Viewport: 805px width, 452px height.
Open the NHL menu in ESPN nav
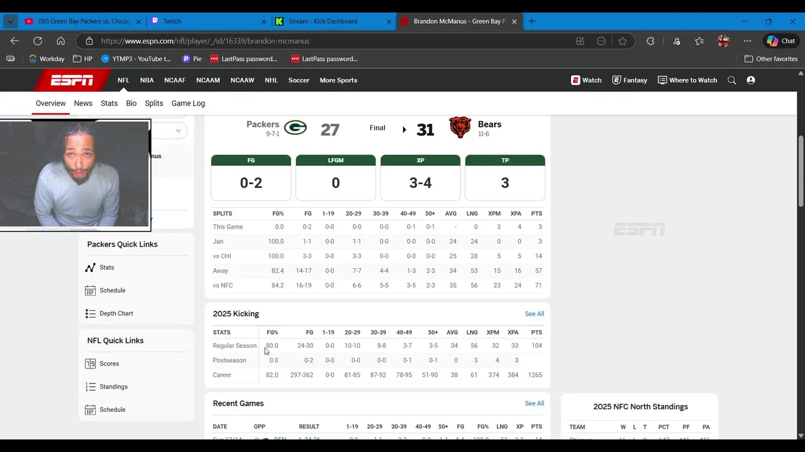tap(271, 80)
